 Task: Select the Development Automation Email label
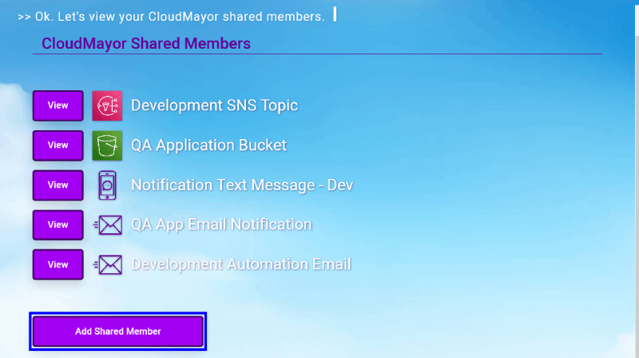tap(241, 265)
